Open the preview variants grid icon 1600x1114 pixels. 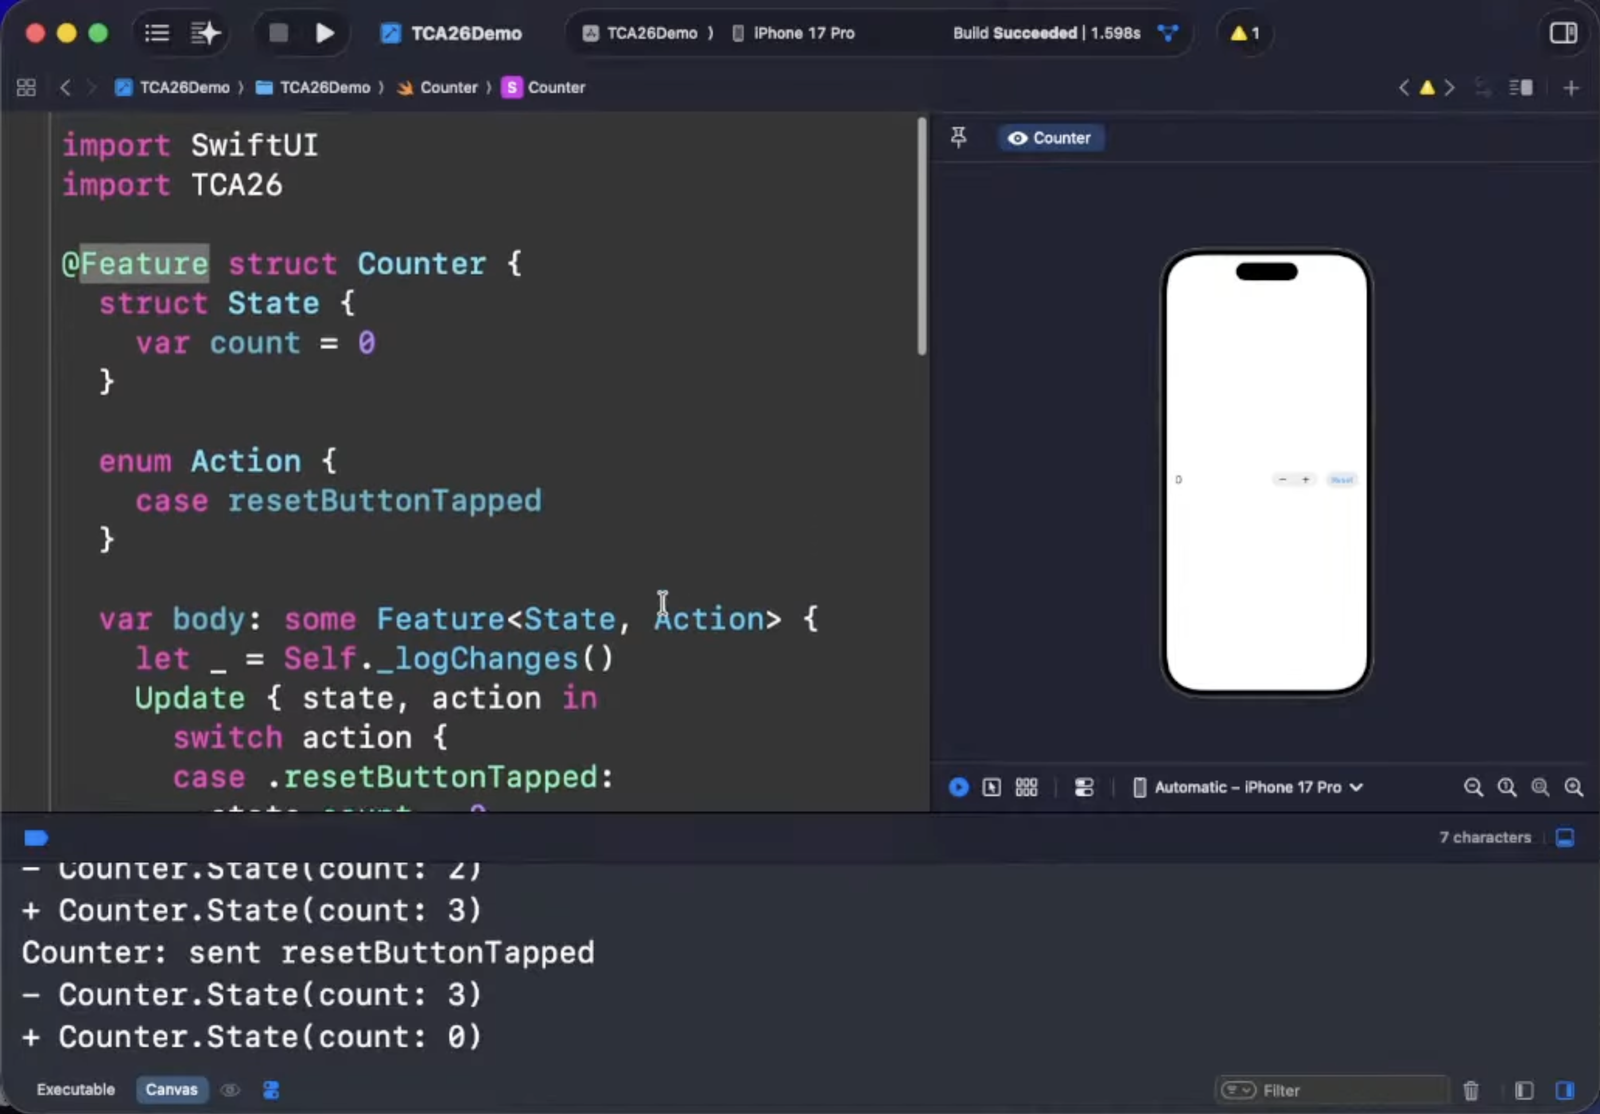pos(1027,787)
